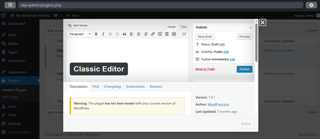Tick the select-all checkbox in plugins table footer

tap(51, 101)
